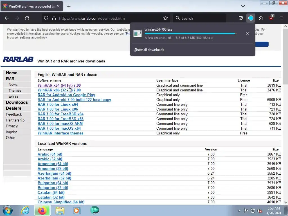Viewport: 288px width, 216px height.
Task: Toggle the Downloads panel toolbar button
Action: (x=251, y=18)
